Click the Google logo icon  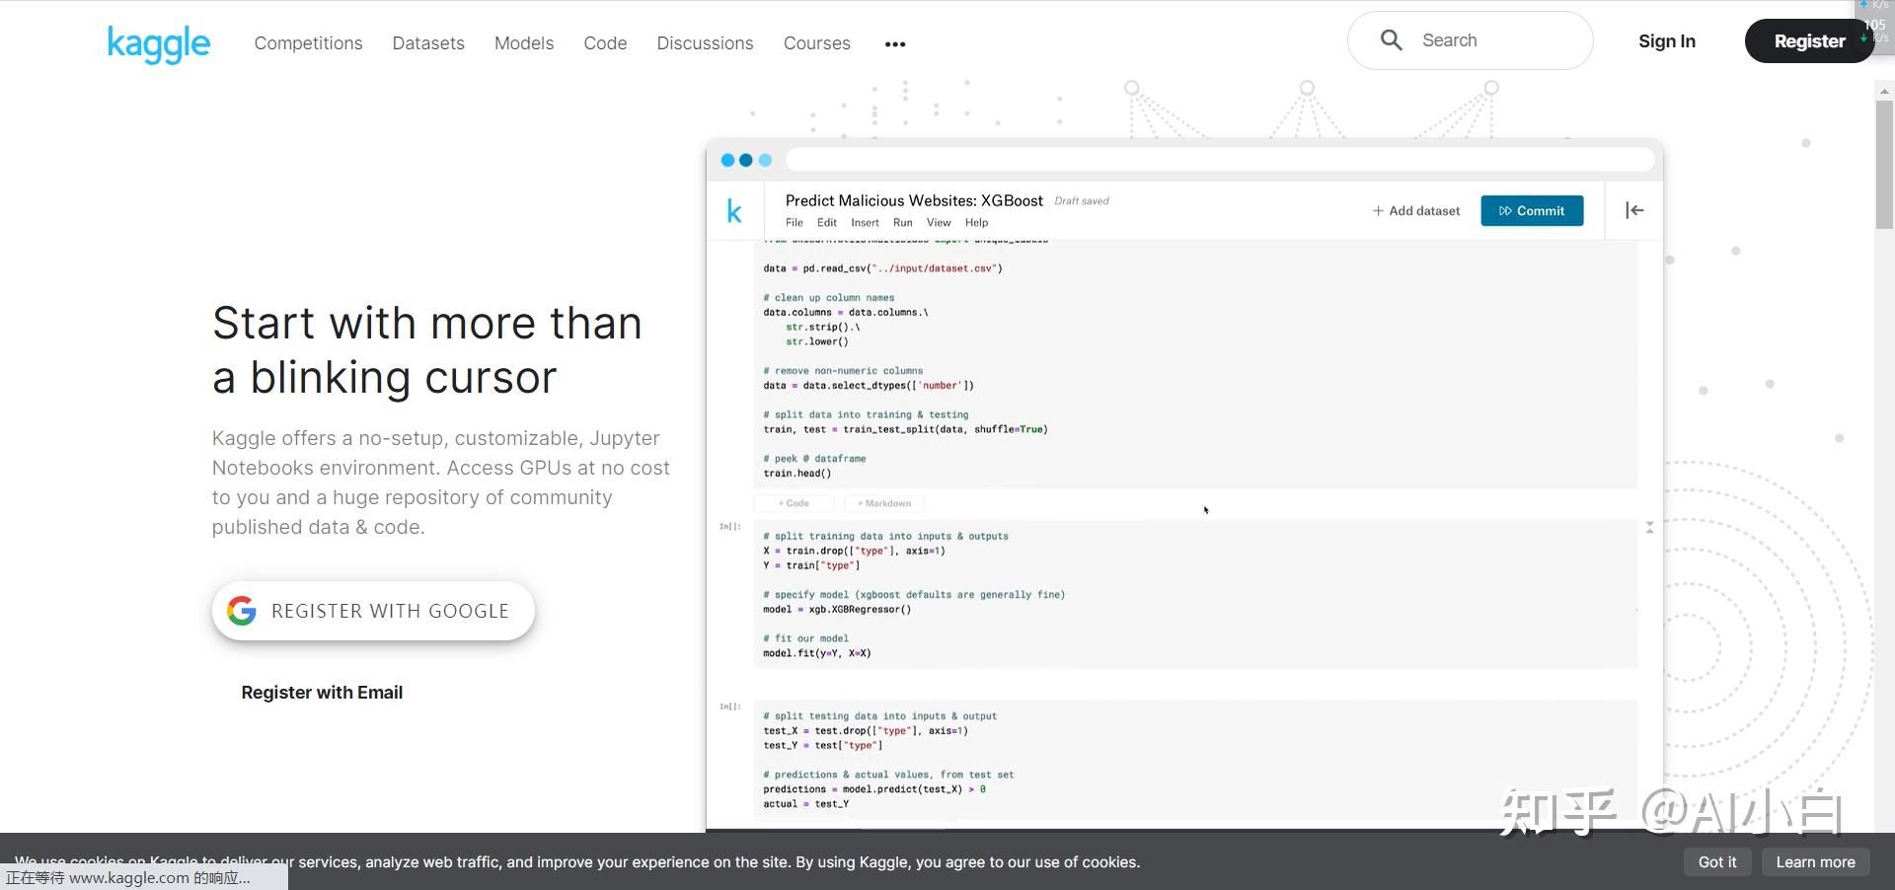click(x=242, y=611)
